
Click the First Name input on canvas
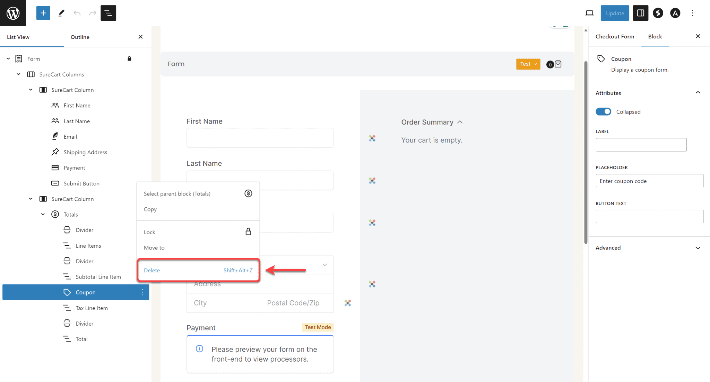point(260,138)
